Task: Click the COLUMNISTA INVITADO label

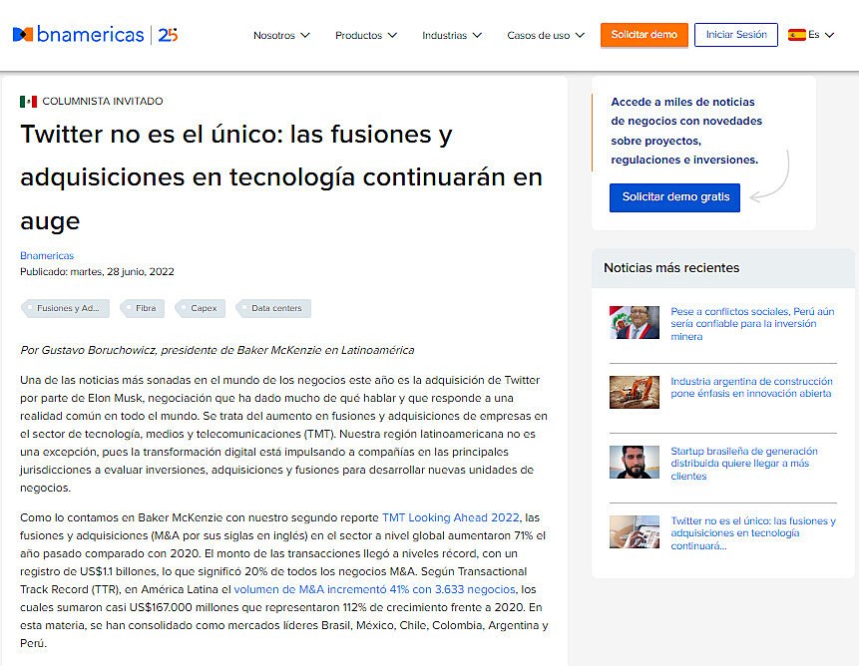Action: 103,102
